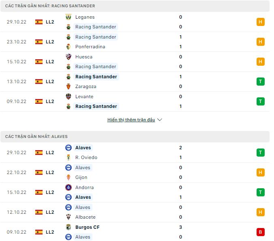Click the Huesca club crest icon
274x241 pixels.
coord(68,57)
